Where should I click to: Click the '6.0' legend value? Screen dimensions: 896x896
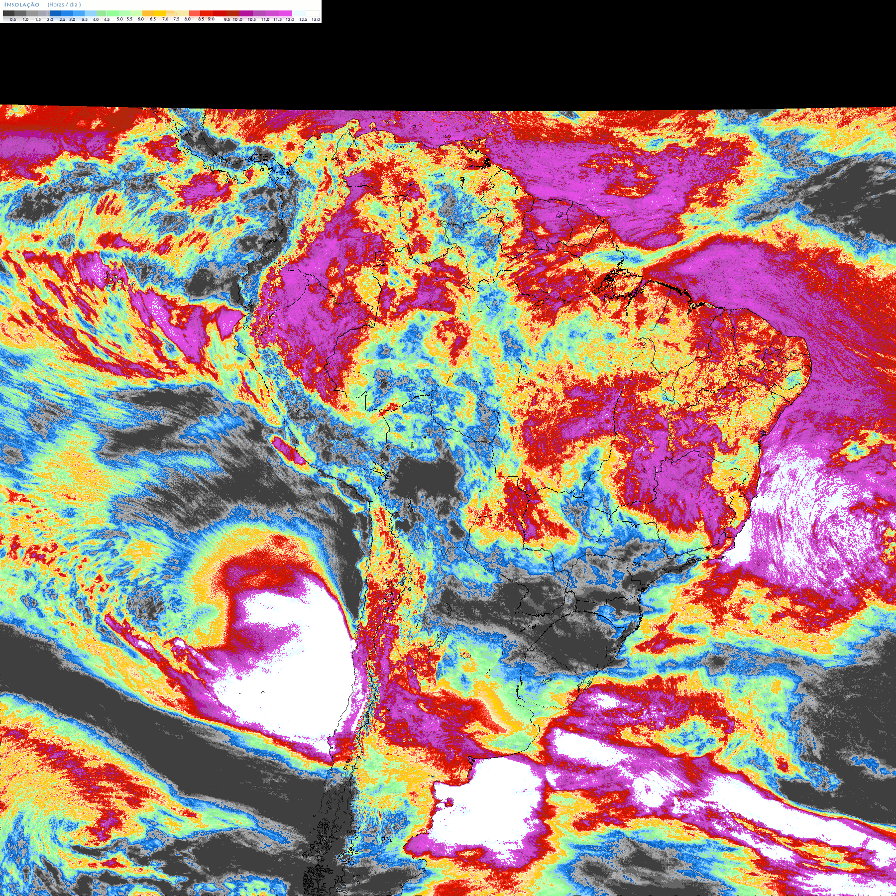tap(140, 19)
